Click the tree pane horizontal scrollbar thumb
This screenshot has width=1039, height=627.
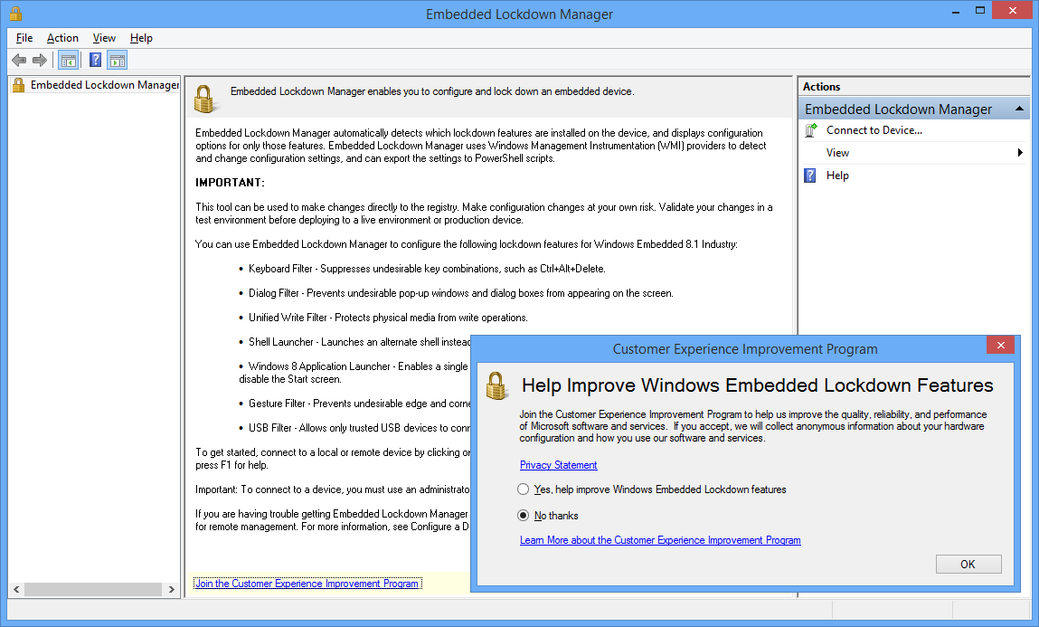[x=93, y=589]
